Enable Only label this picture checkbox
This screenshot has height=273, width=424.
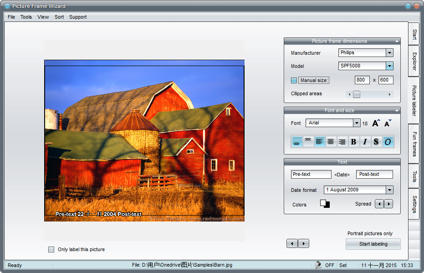(51, 249)
